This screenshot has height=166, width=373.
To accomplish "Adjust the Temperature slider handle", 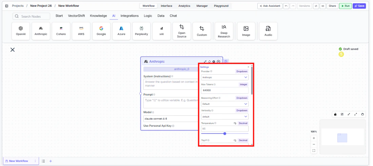I will click(x=225, y=134).
